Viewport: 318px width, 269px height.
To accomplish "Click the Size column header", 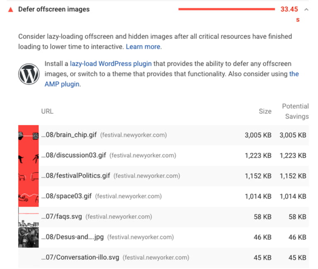I will pos(265,111).
